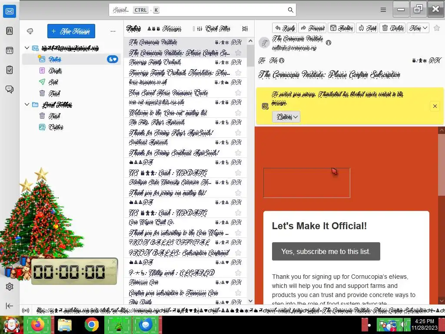Collapse the spaces toolbar
The height and width of the screenshot is (334, 445).
[x=10, y=306]
